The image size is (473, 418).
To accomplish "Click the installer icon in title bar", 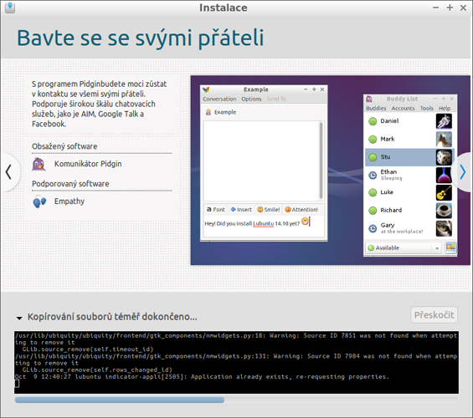I will (10, 8).
